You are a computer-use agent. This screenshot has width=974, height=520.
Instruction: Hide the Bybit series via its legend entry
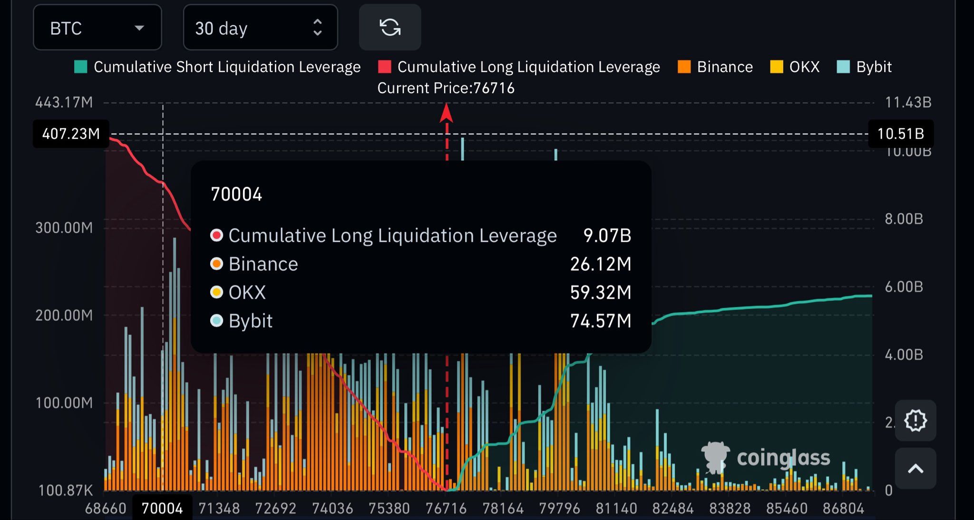(865, 67)
